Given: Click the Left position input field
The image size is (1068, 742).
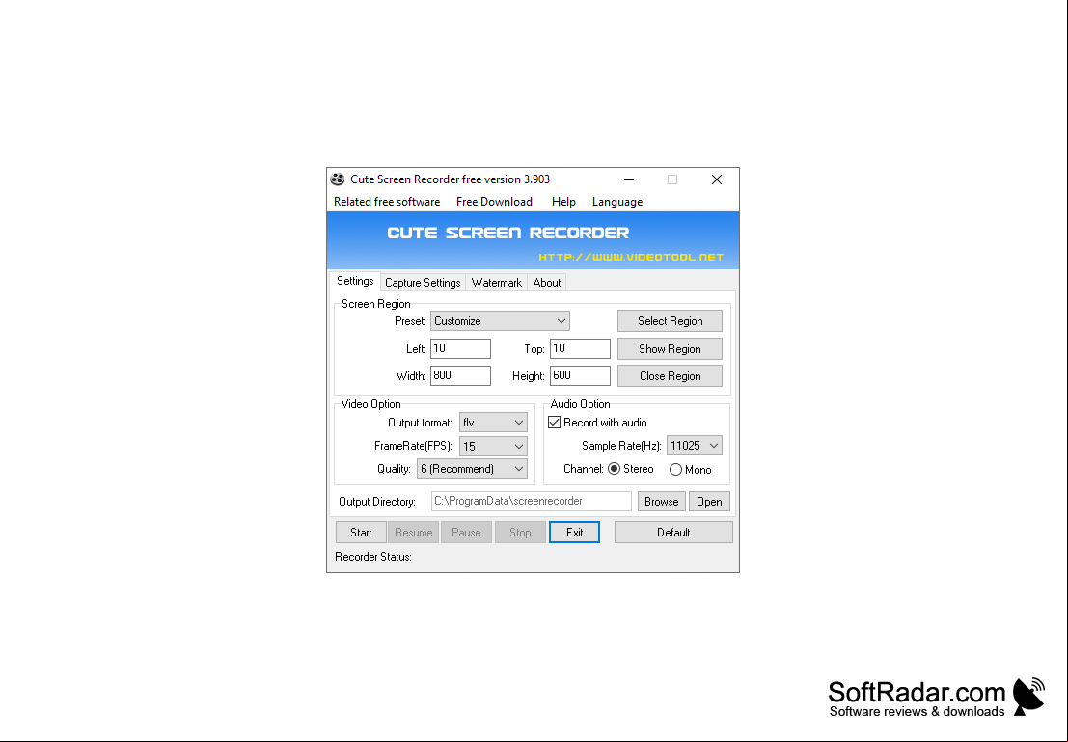Looking at the screenshot, I should pyautogui.click(x=460, y=349).
